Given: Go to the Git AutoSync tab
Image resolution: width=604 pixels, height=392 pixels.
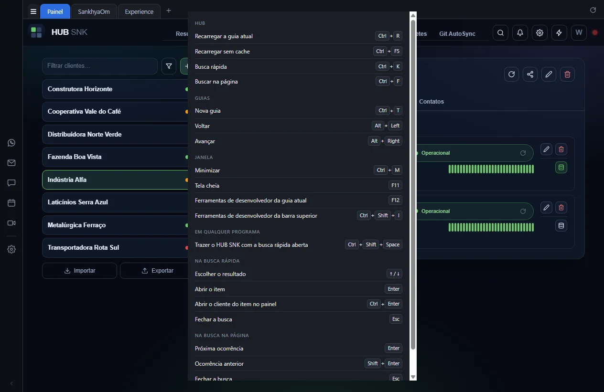Looking at the screenshot, I should [x=457, y=34].
